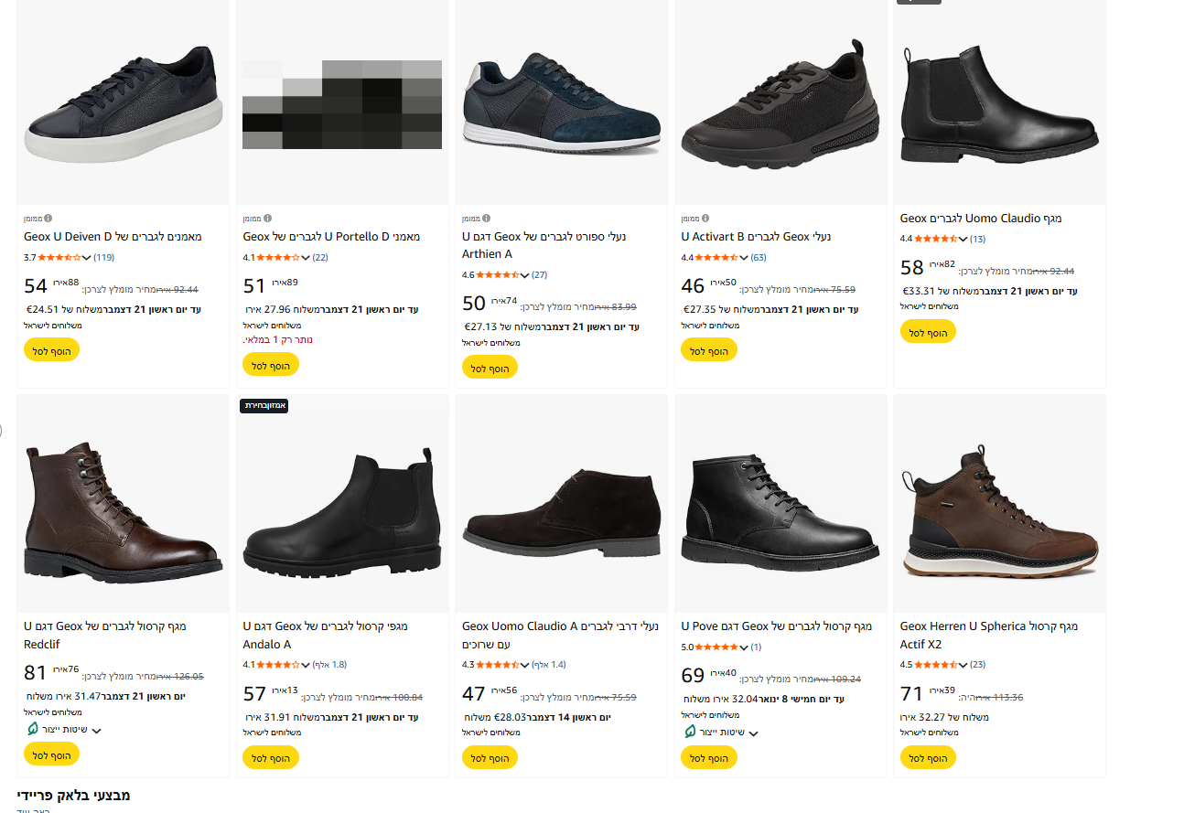Click sponsored info icon on Arthien A listing
Viewport: 1184px width, 813px height.
pos(487,219)
